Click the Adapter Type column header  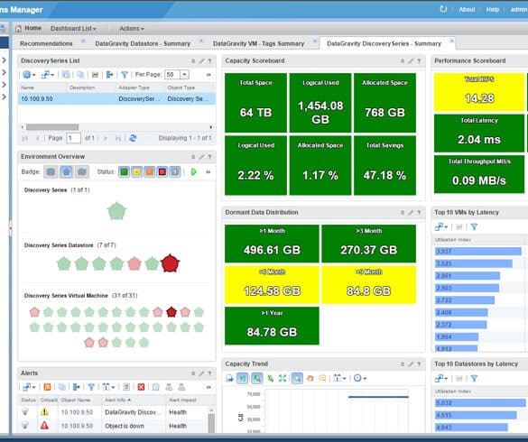point(134,87)
